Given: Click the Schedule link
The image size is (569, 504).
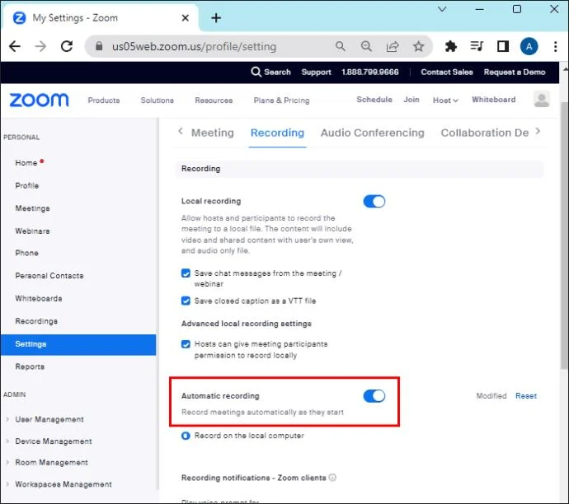Looking at the screenshot, I should pyautogui.click(x=374, y=100).
